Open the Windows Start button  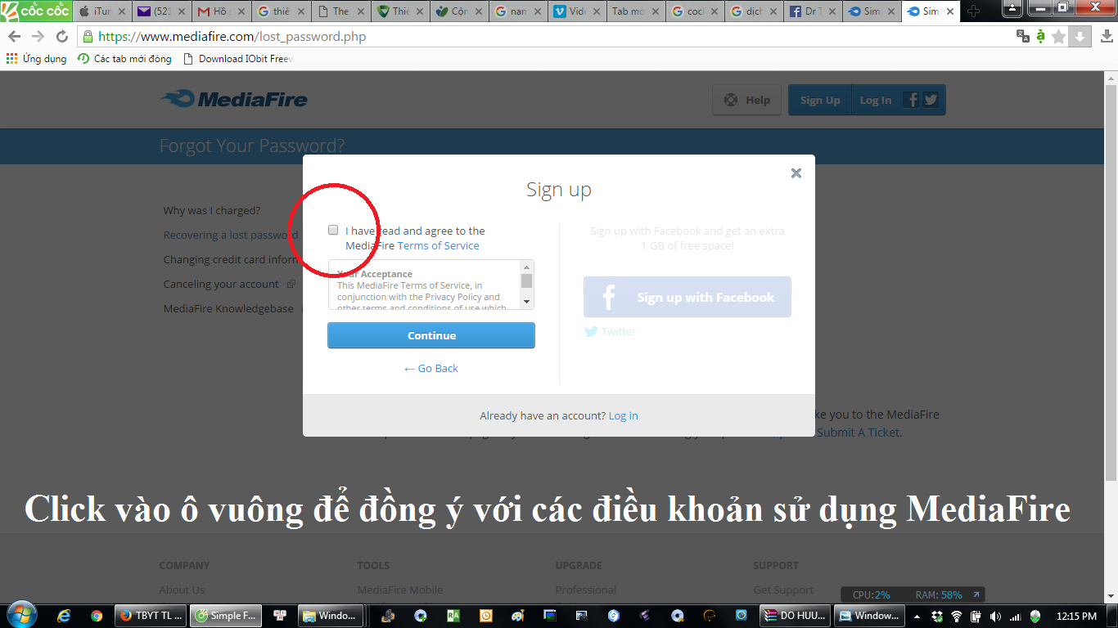(x=22, y=615)
